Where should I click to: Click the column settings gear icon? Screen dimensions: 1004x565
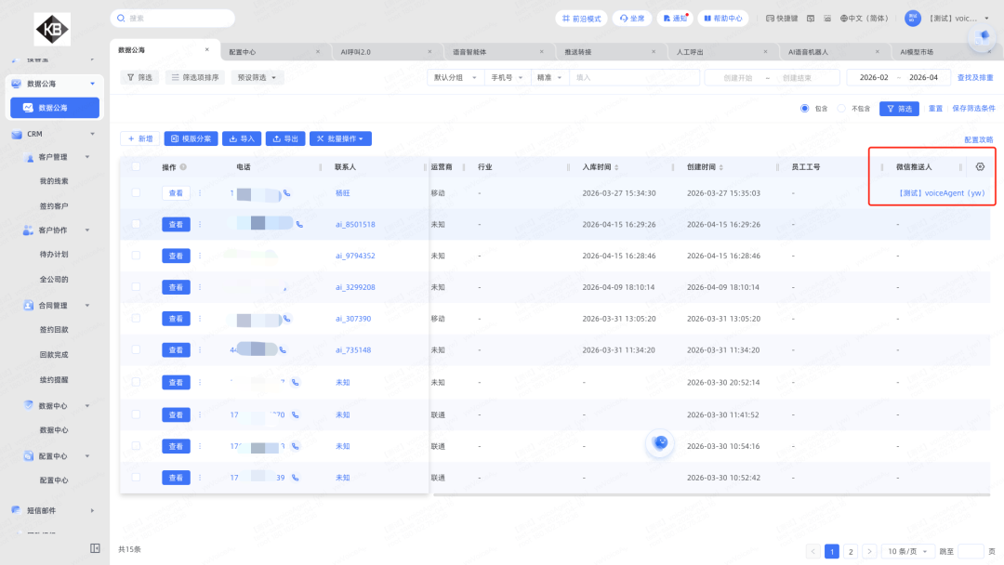980,167
